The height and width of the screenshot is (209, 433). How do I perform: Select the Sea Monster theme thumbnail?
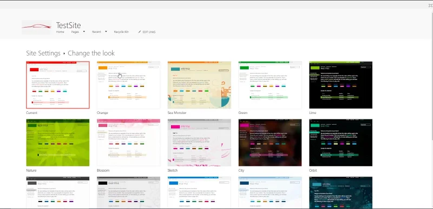(x=199, y=85)
